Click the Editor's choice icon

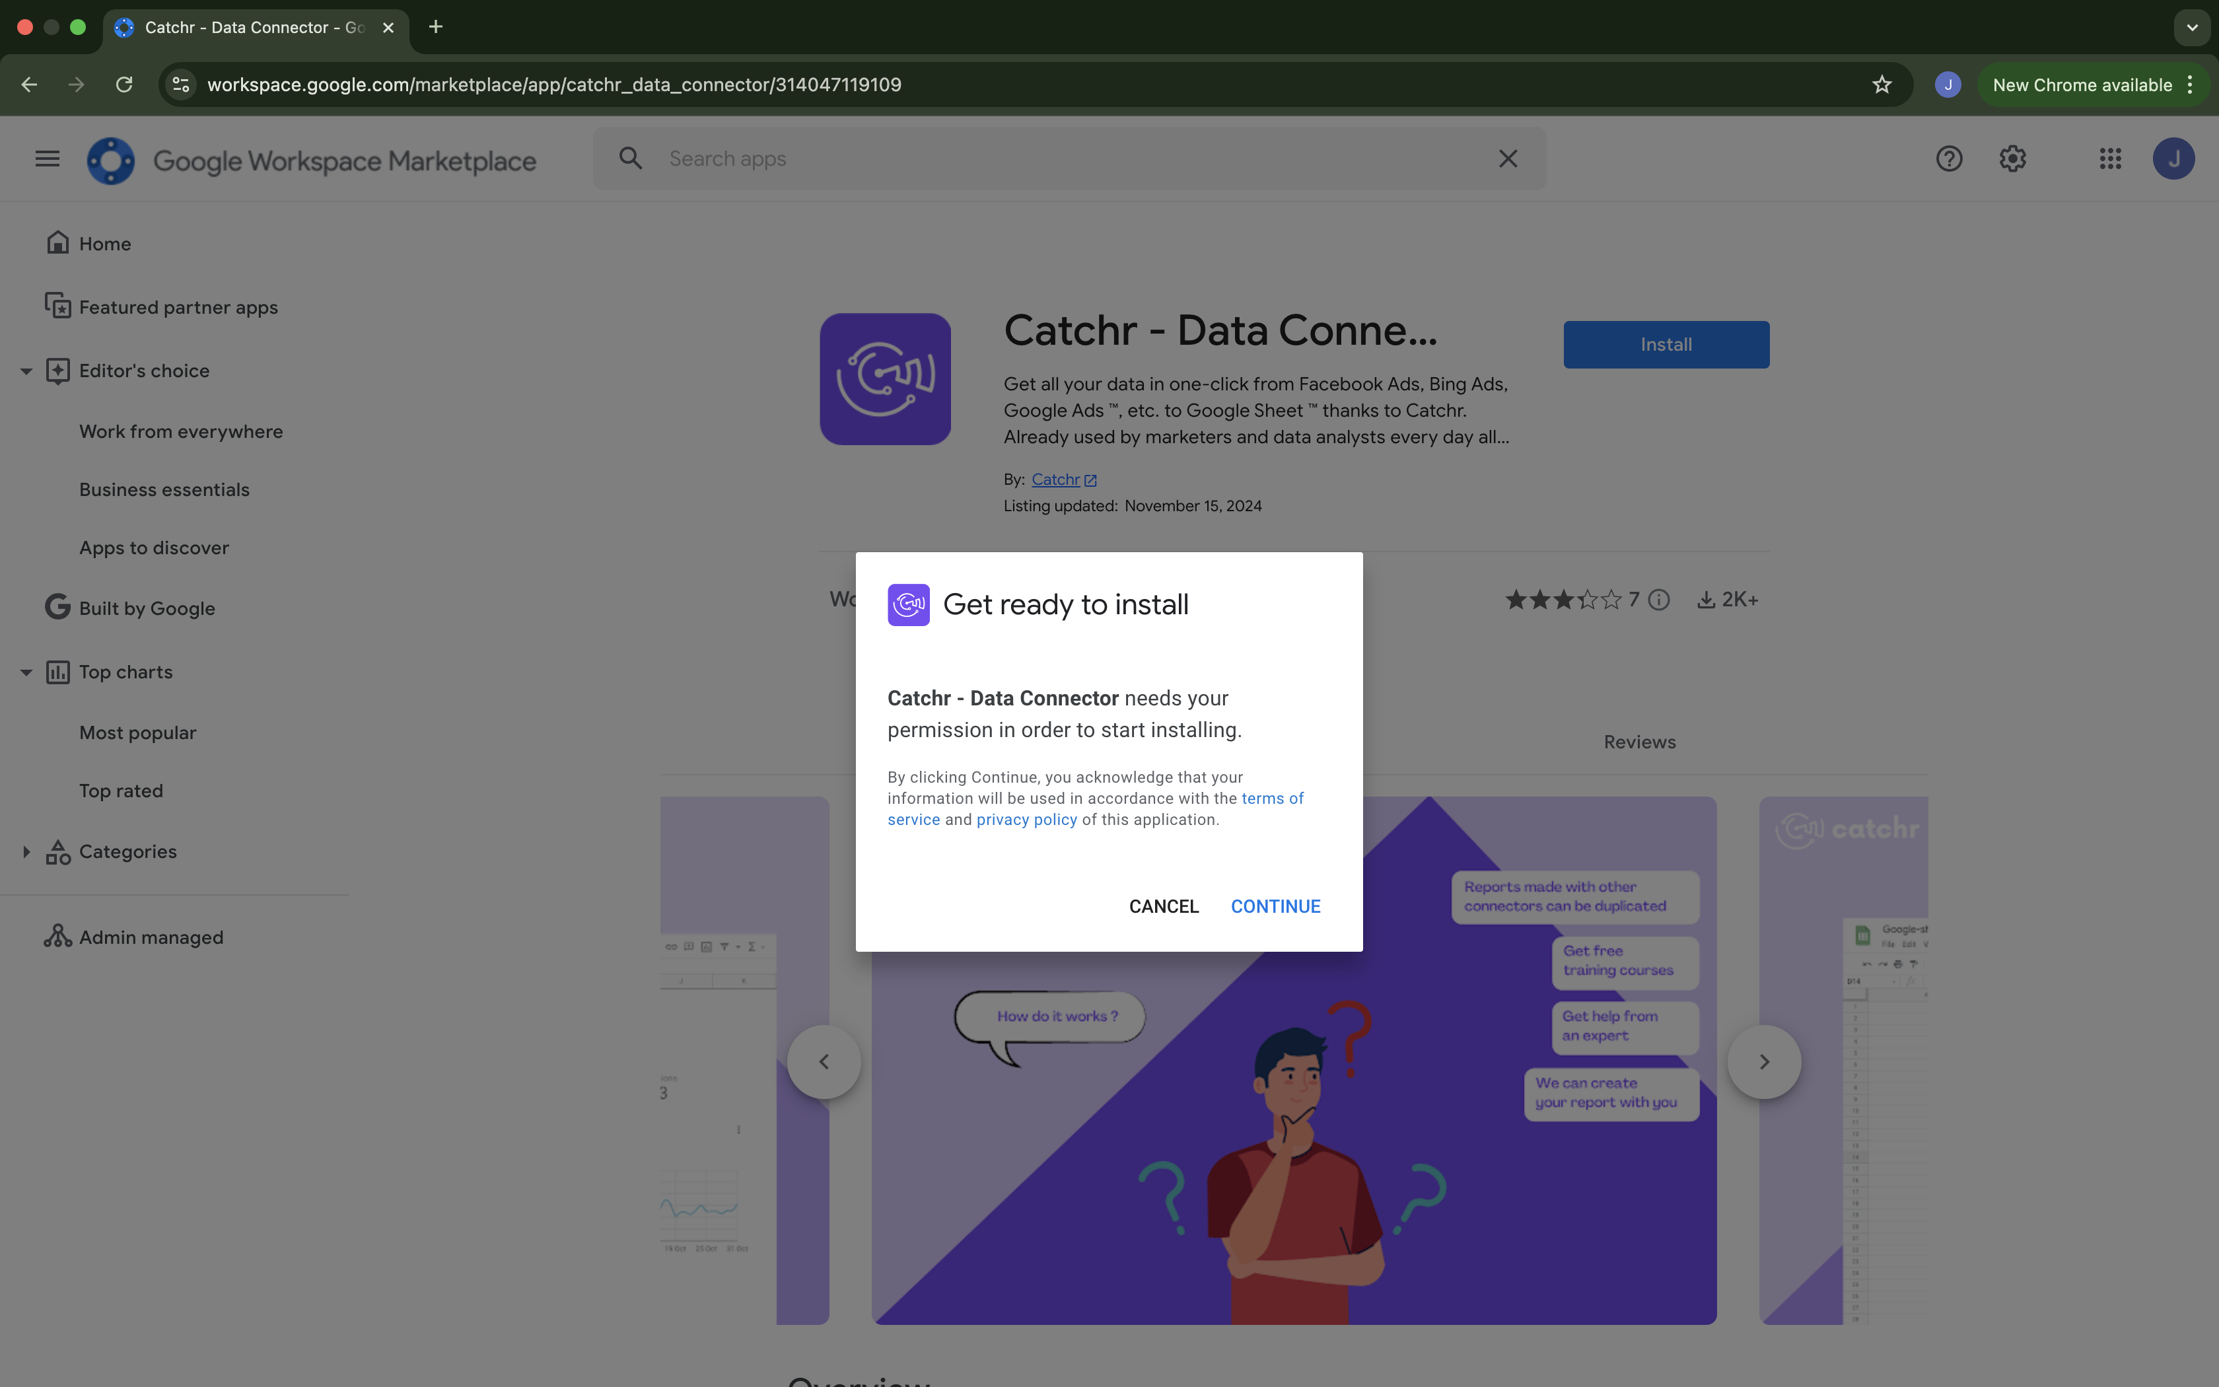coord(57,371)
